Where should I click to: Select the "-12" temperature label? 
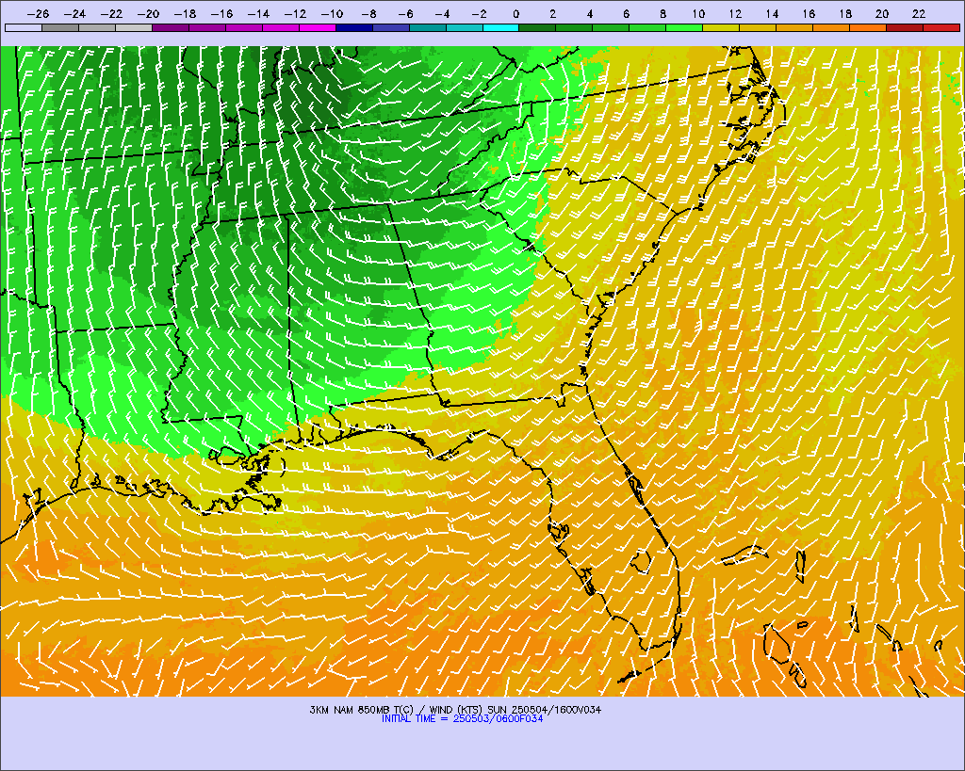point(295,13)
